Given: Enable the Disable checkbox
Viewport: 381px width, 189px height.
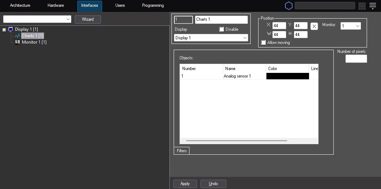Looking at the screenshot, I should [x=222, y=29].
